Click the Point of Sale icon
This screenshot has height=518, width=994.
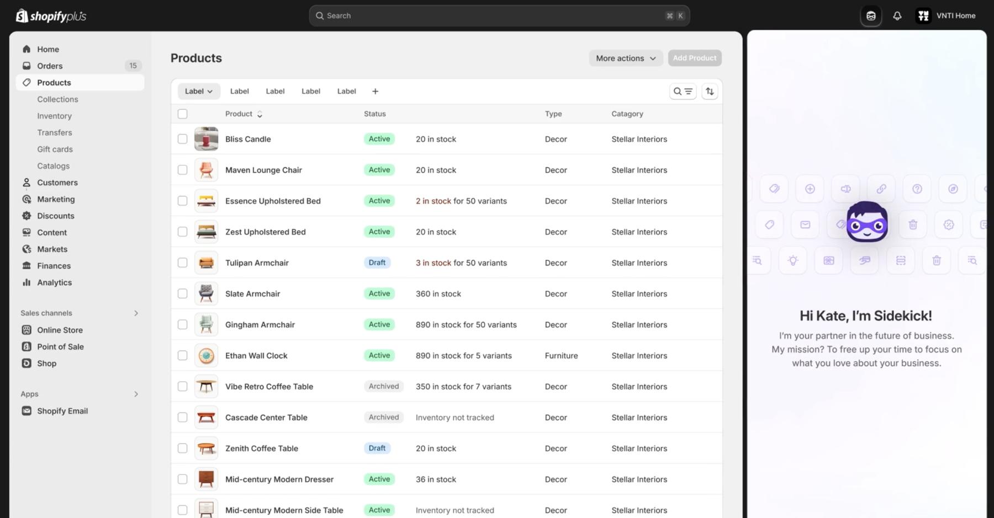27,346
